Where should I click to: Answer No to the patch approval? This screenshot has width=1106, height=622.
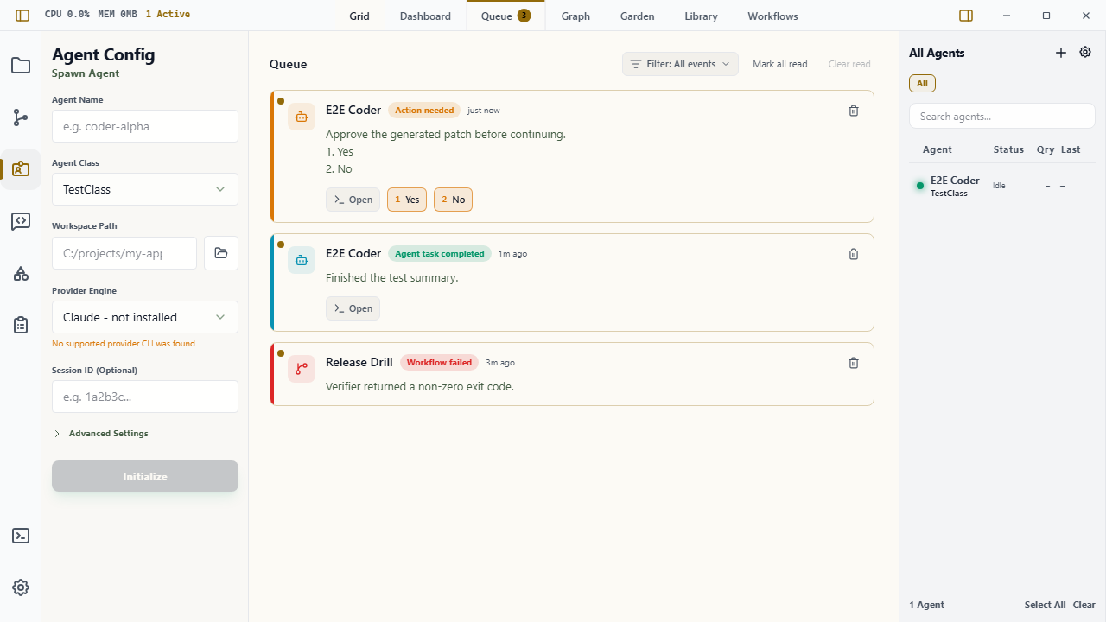(x=453, y=200)
